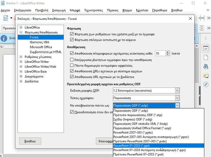Click the AutoRecovery minutes input field
Image resolution: width=211 pixels, height=157 pixels.
(x=160, y=53)
